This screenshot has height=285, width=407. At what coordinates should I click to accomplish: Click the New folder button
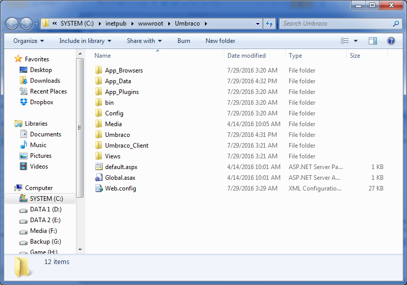coord(220,41)
